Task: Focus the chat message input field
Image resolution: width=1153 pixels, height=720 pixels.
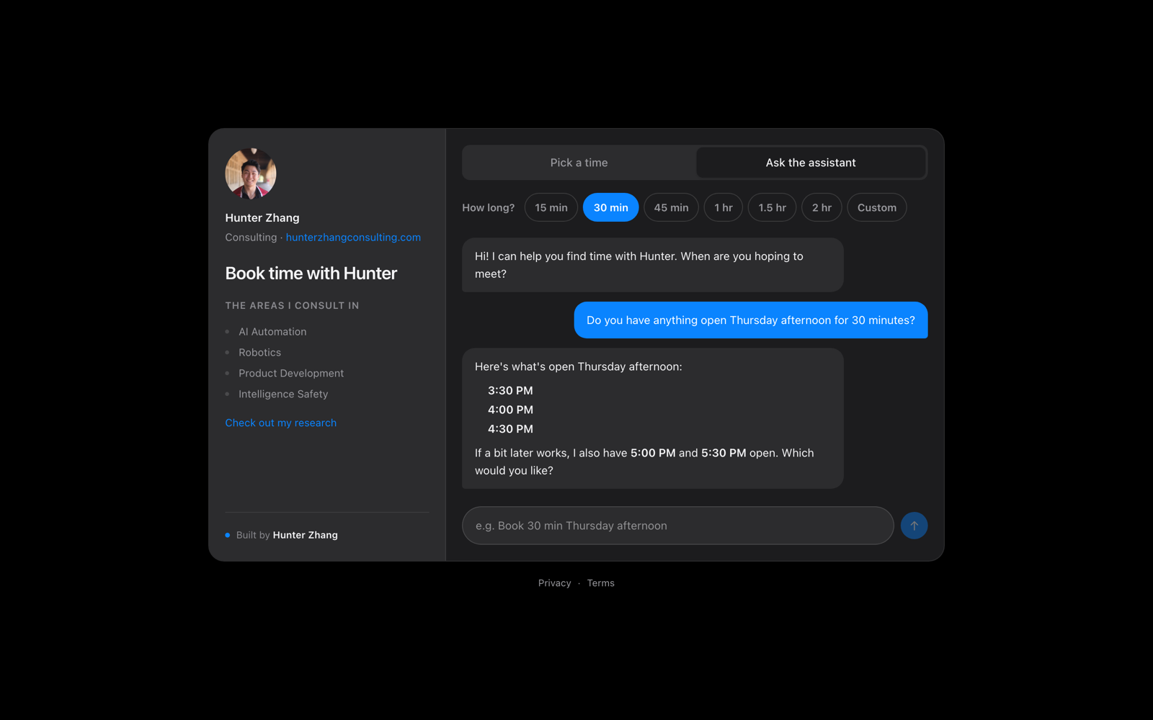Action: pos(678,526)
